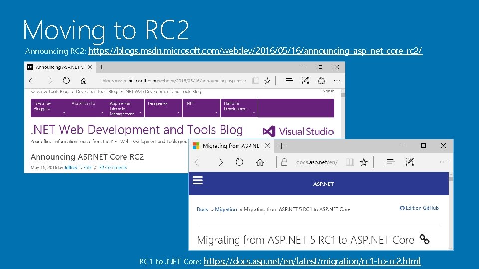Refresh the MSDN blog page
This screenshot has height=269, width=479.
click(66, 81)
